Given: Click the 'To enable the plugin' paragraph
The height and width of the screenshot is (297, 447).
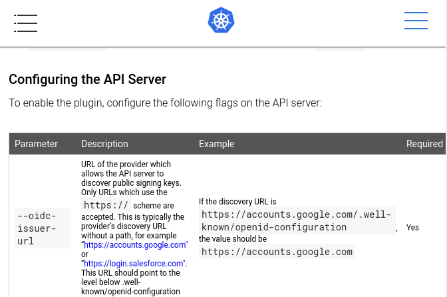Looking at the screenshot, I should click(165, 103).
